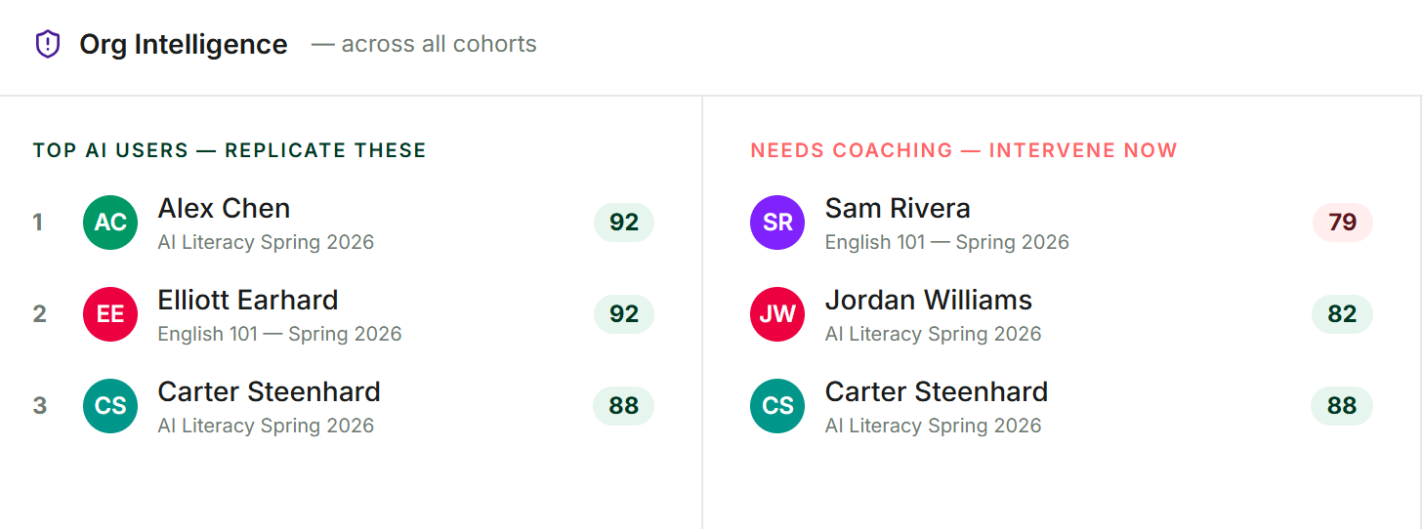Click Sam Rivera's purple SR avatar

(777, 223)
